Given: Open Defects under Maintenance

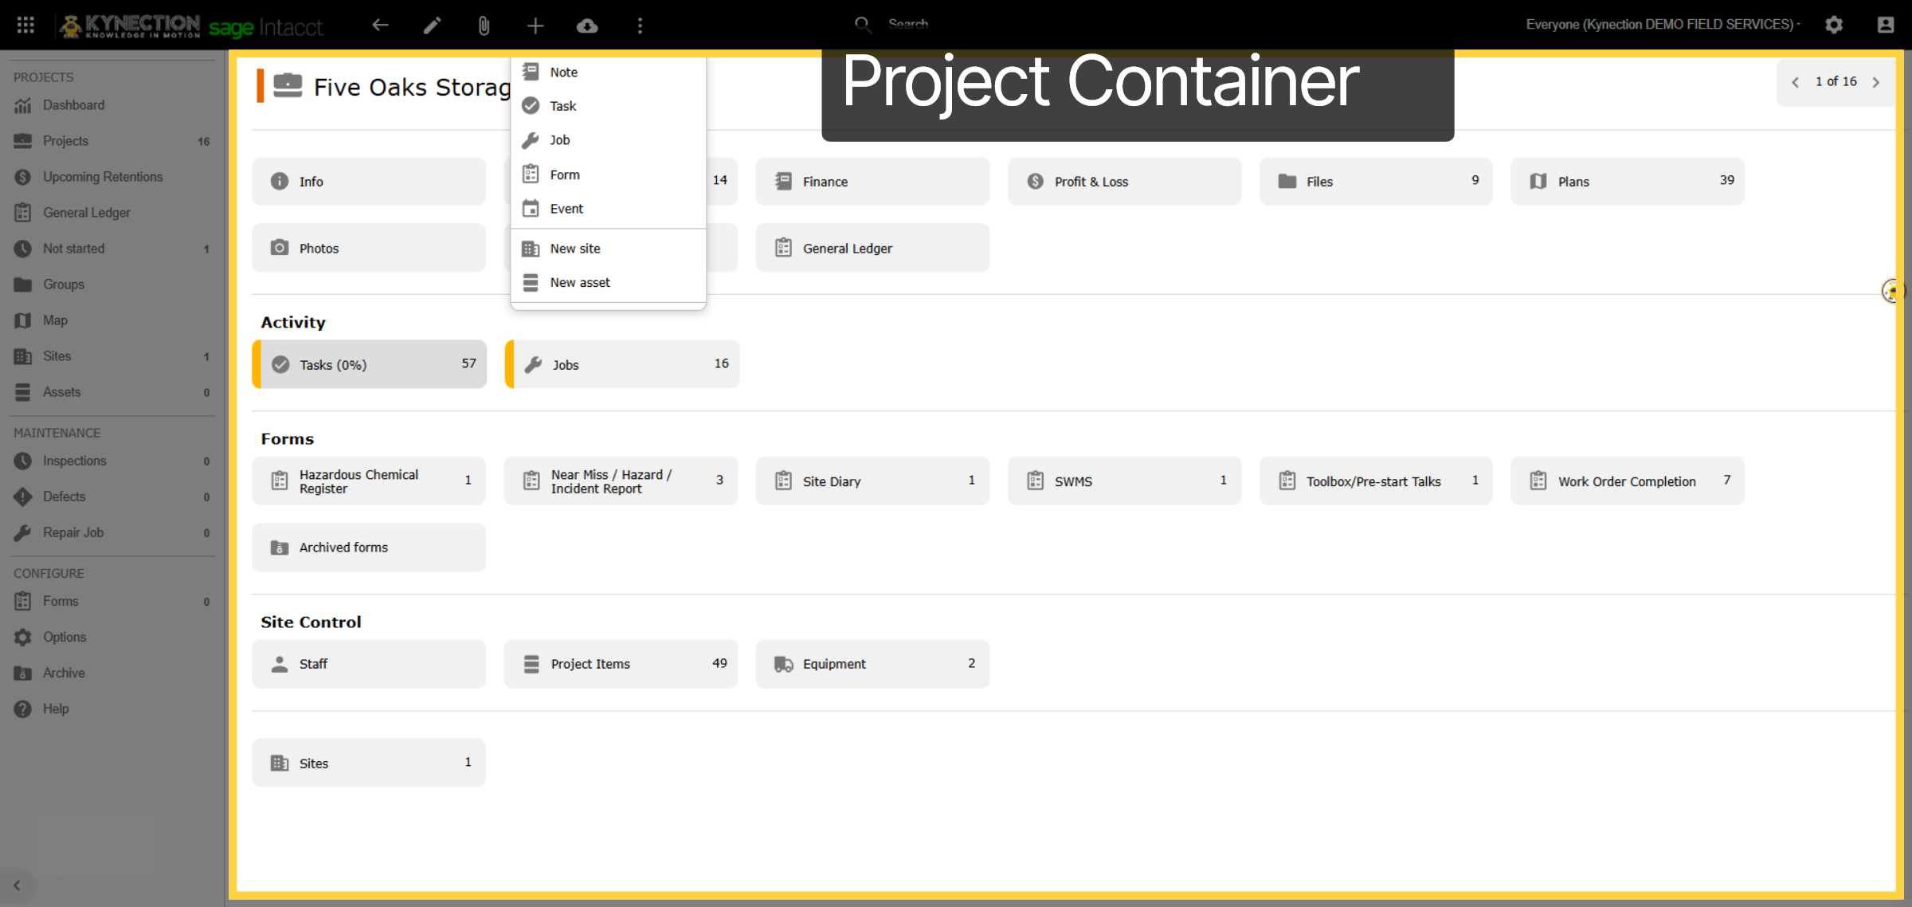Looking at the screenshot, I should [x=112, y=497].
